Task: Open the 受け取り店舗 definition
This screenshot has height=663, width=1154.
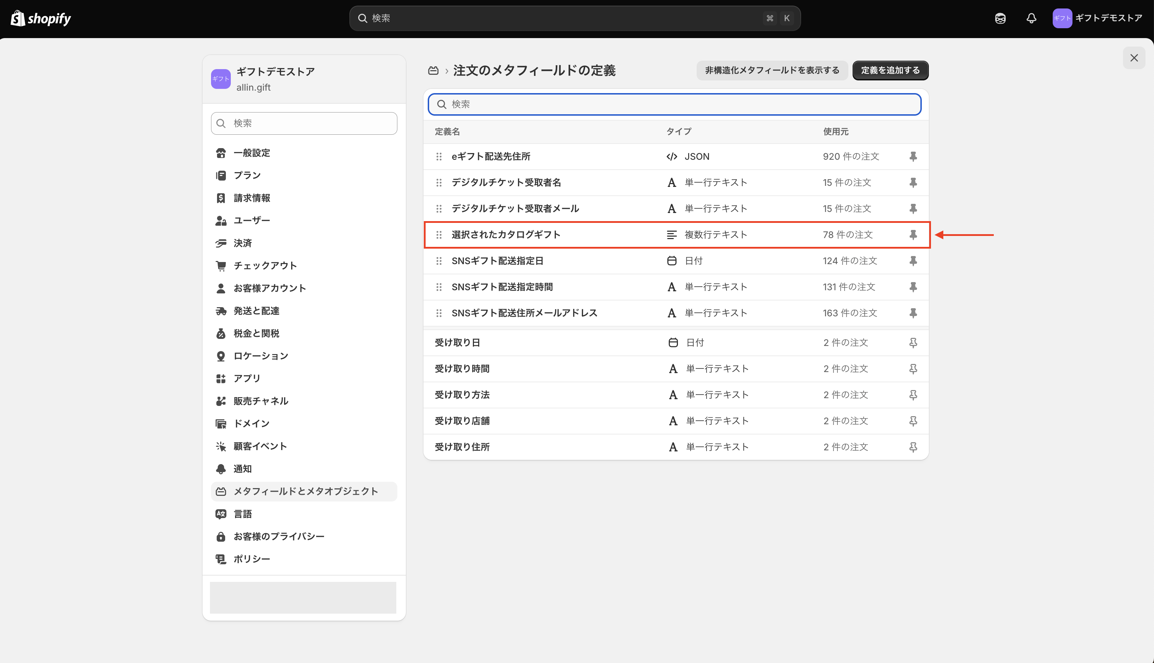Action: pyautogui.click(x=462, y=421)
